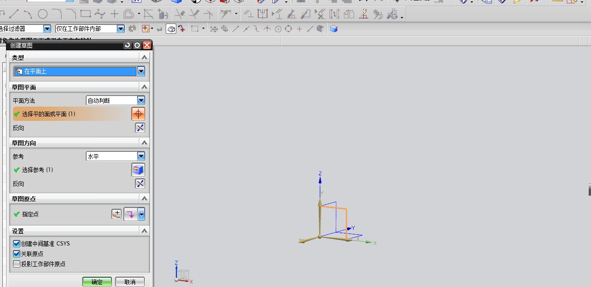Select the Circle sketch tool
591x287 pixels.
tap(42, 14)
